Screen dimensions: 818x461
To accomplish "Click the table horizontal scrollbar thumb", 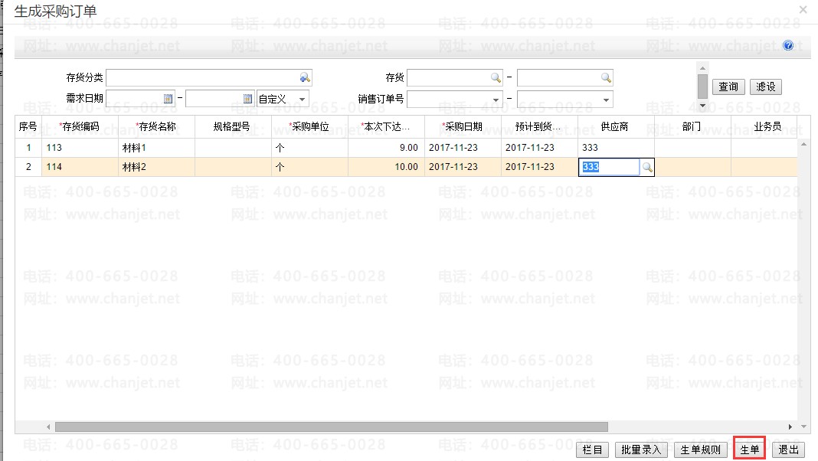I will [x=332, y=427].
